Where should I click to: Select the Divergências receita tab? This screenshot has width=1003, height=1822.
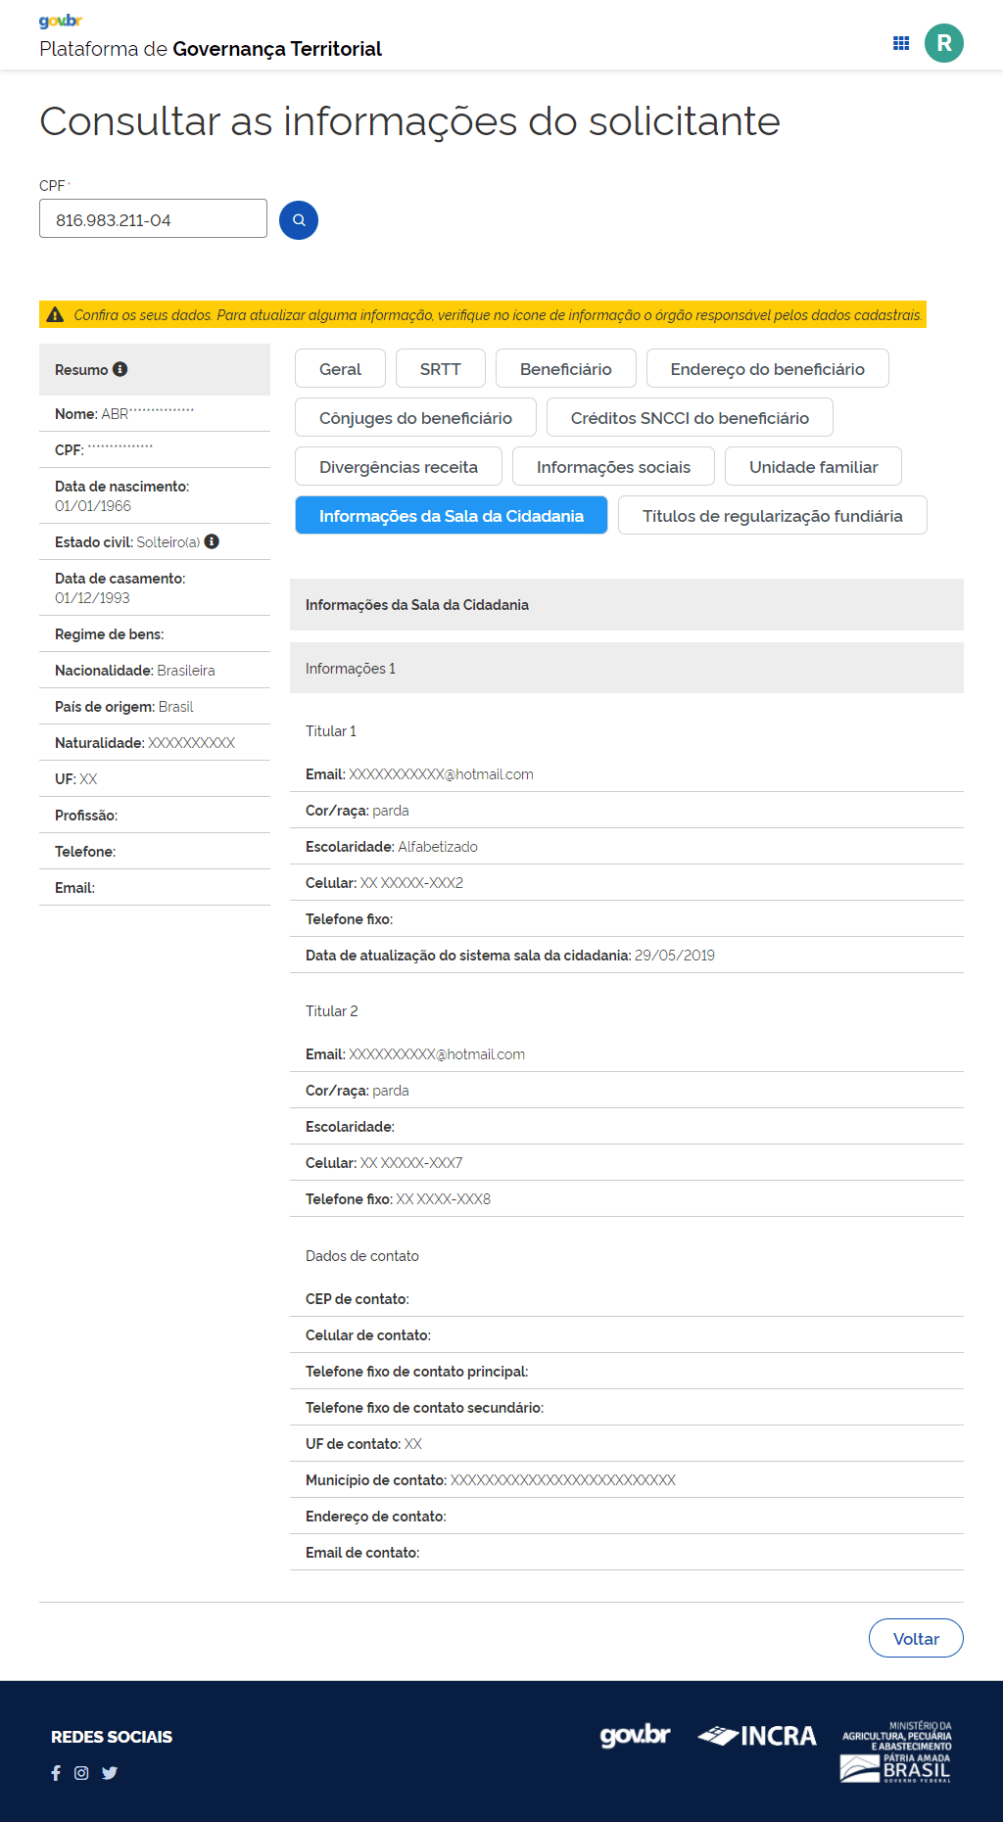point(398,467)
